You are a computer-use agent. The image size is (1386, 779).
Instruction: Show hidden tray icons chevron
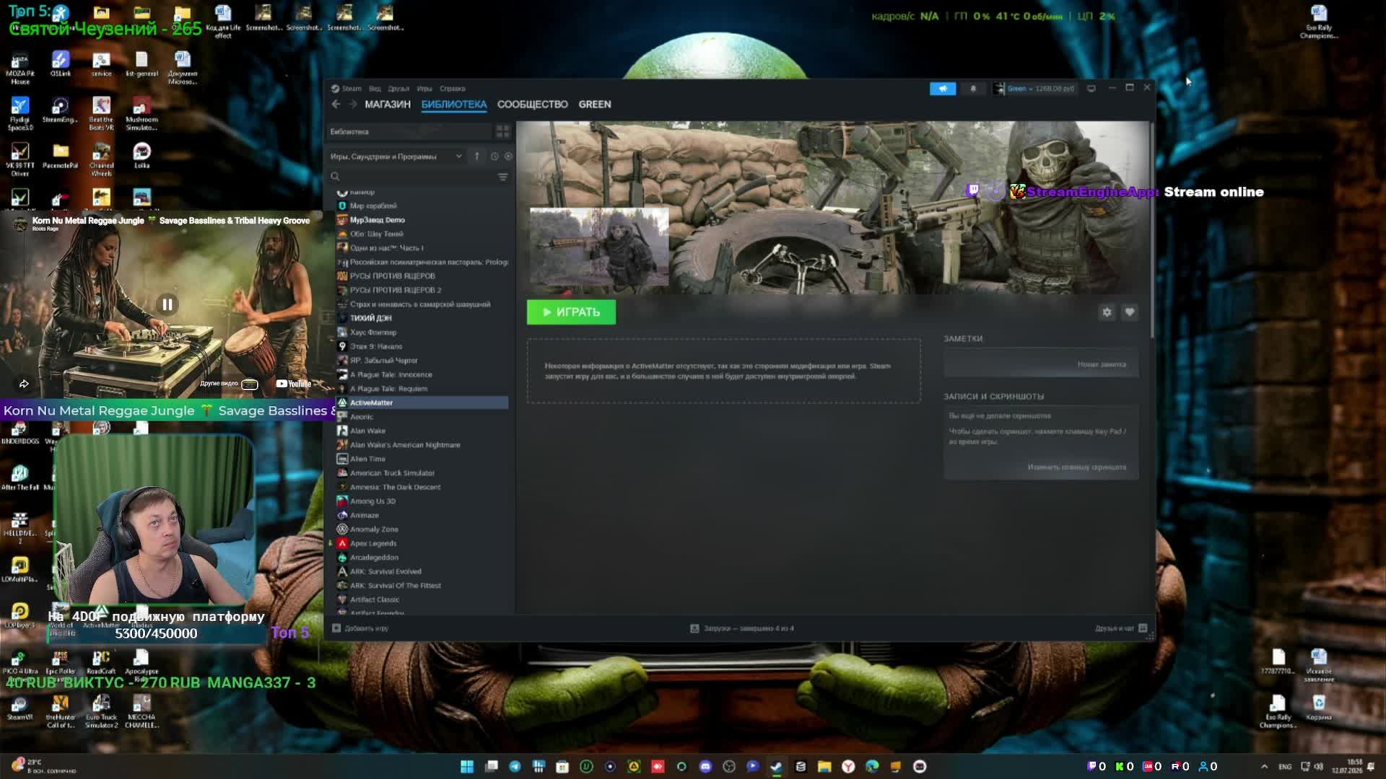pos(1264,767)
